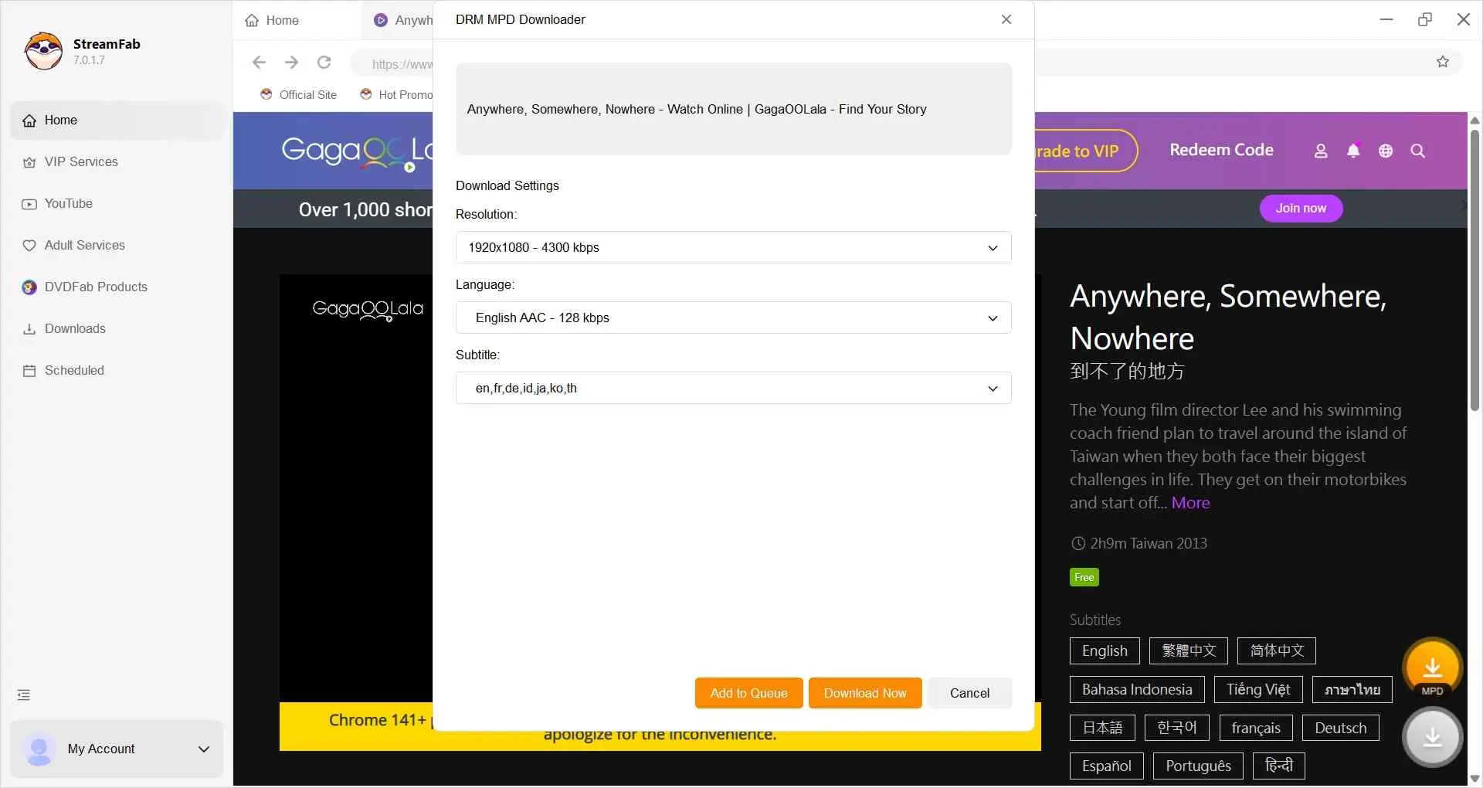Click the Upgrade to VIP button
The image size is (1483, 788).
(1085, 151)
